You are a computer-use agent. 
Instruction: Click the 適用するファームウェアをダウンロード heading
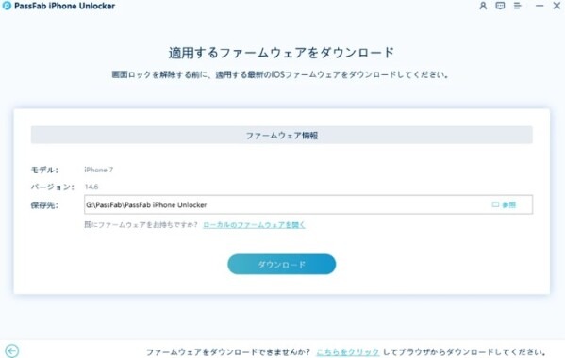click(x=281, y=53)
